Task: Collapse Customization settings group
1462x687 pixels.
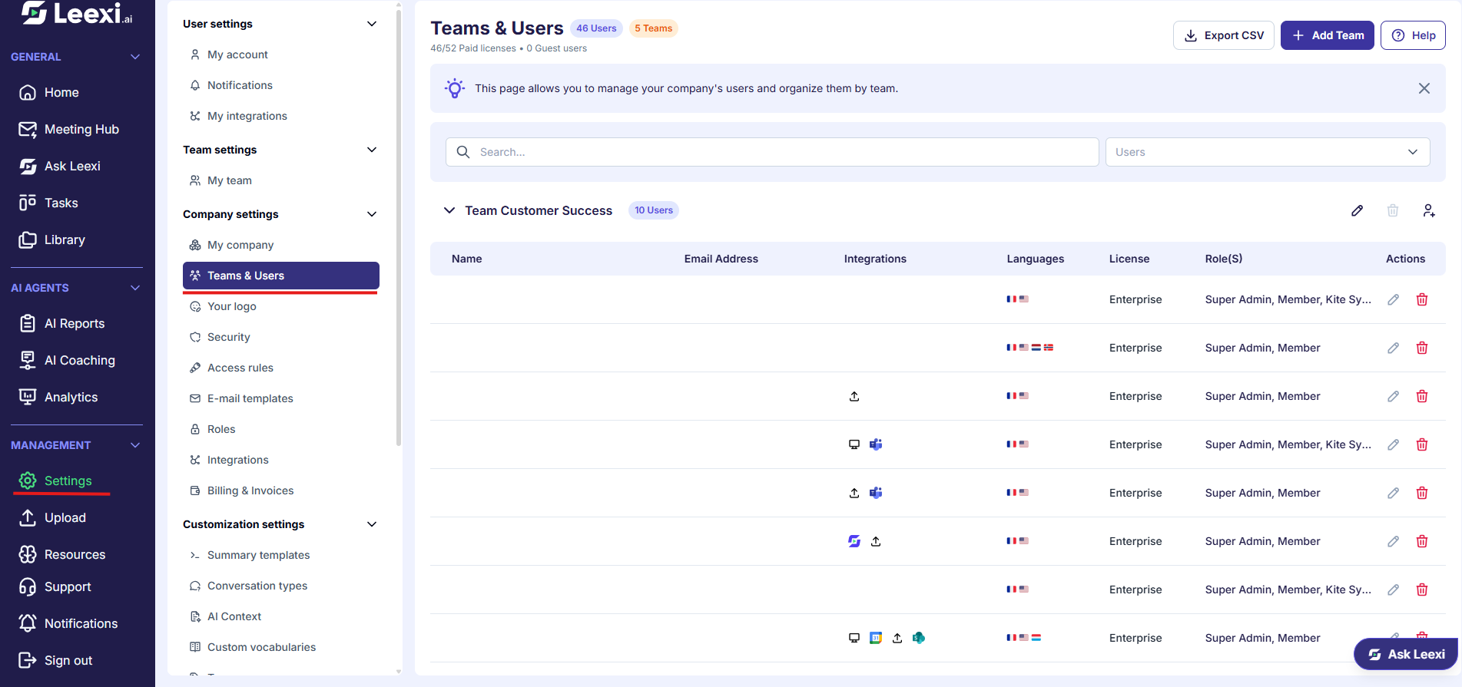Action: (372, 524)
